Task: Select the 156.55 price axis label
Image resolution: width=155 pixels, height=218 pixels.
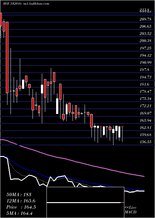Action: click(x=145, y=142)
